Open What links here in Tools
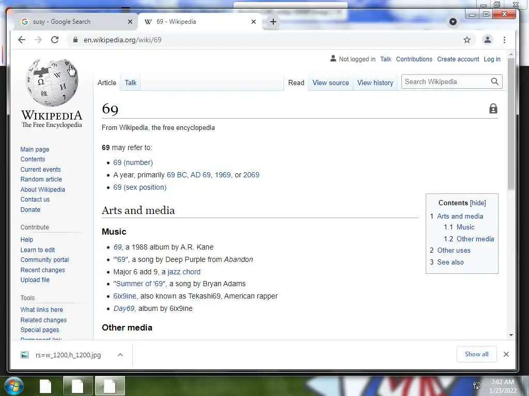Screen dimensions: 529x396 (41, 309)
